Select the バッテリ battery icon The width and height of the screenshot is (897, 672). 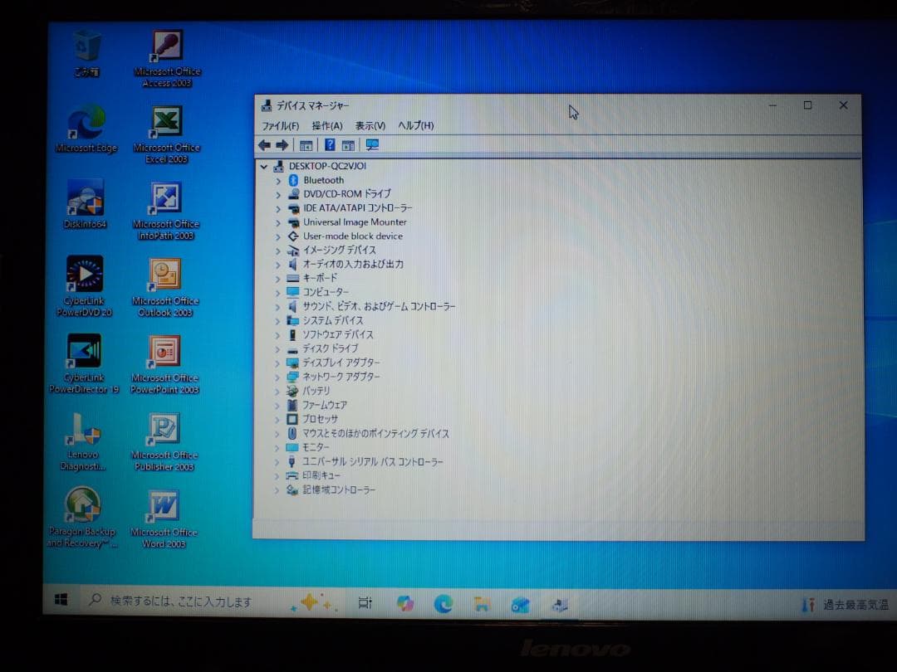tap(292, 391)
